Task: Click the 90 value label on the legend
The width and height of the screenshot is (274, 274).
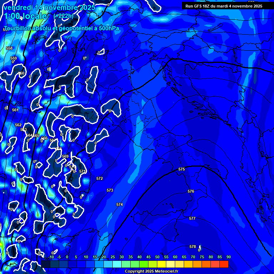Action: (x=228, y=257)
